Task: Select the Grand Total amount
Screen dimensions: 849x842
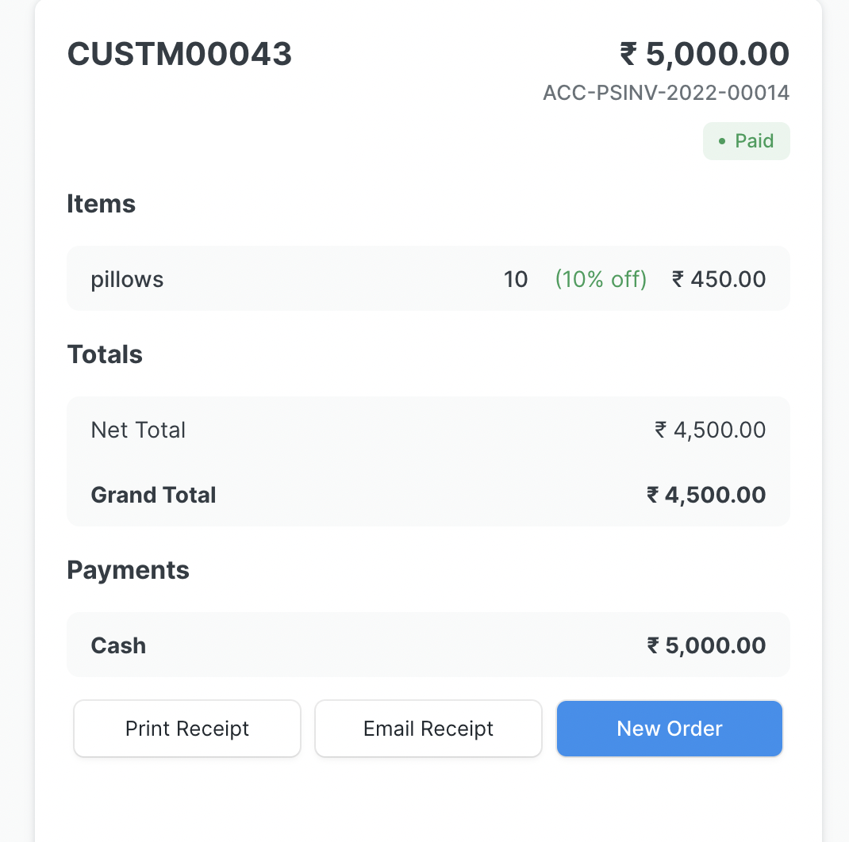Action: [x=706, y=495]
